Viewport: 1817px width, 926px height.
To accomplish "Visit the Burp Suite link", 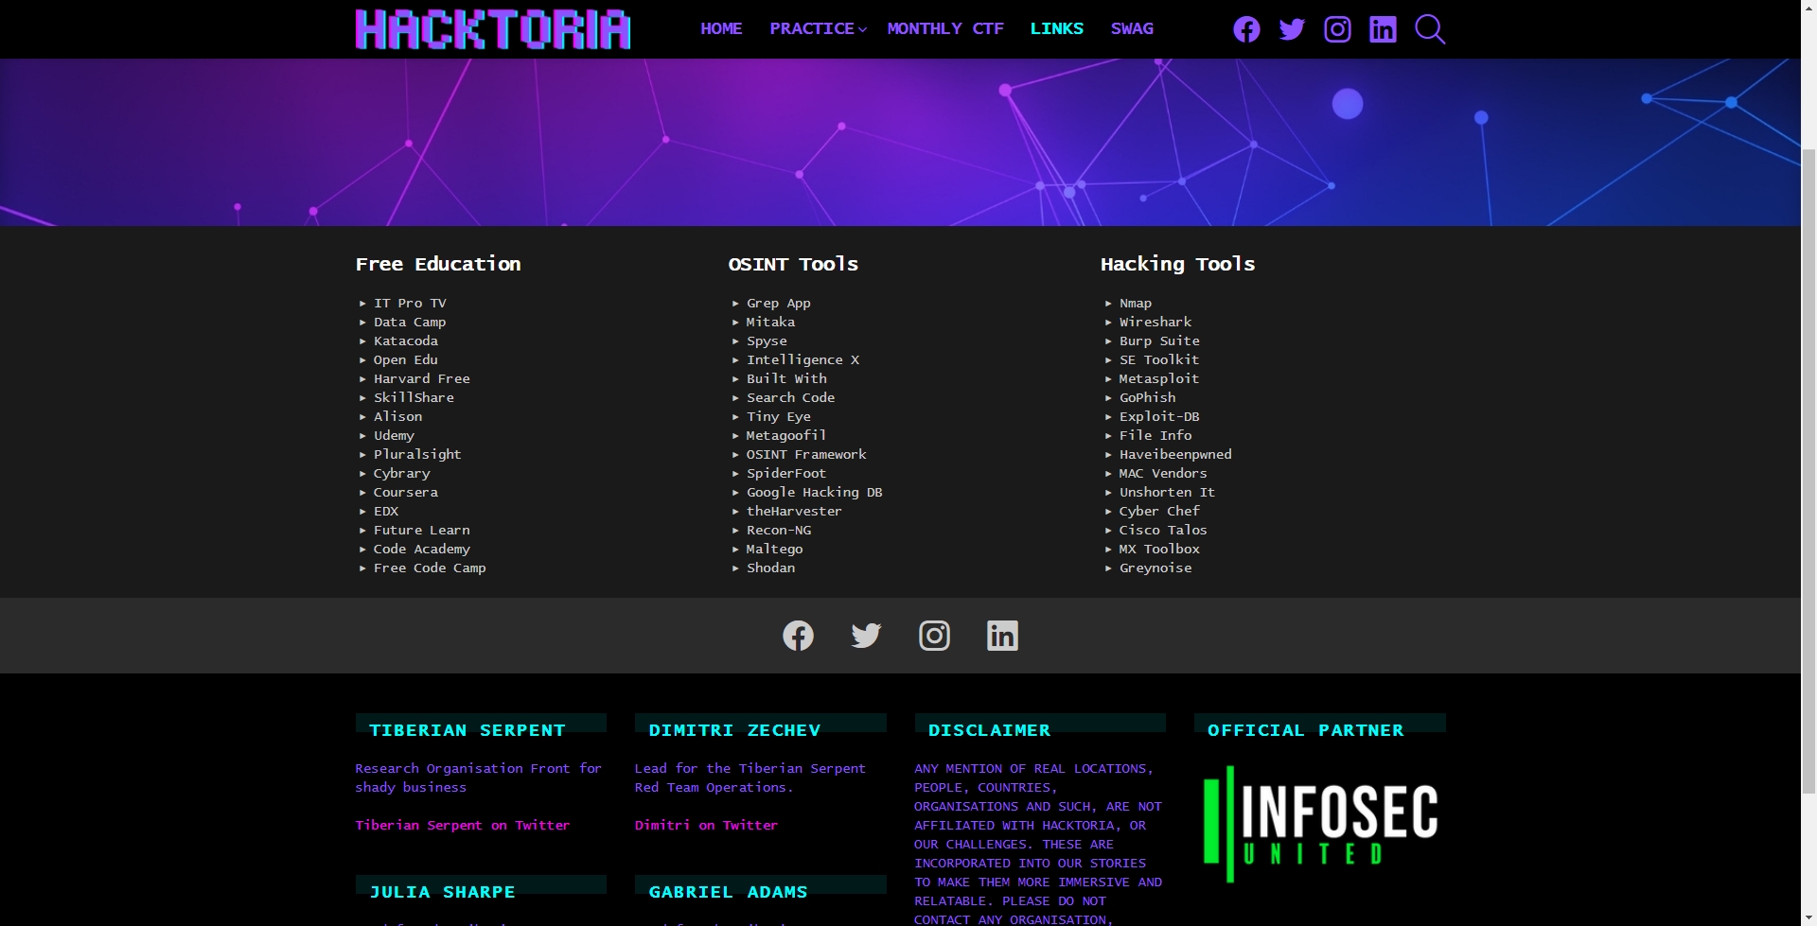I will coord(1159,341).
